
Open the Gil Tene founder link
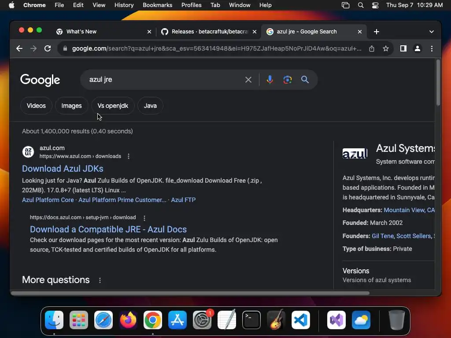point(383,236)
